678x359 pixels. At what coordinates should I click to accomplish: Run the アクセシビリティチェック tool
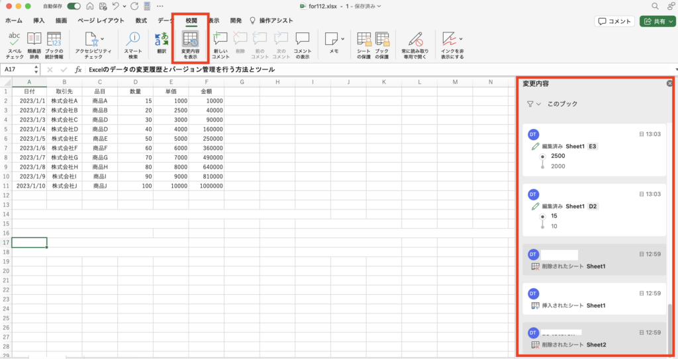pos(93,45)
